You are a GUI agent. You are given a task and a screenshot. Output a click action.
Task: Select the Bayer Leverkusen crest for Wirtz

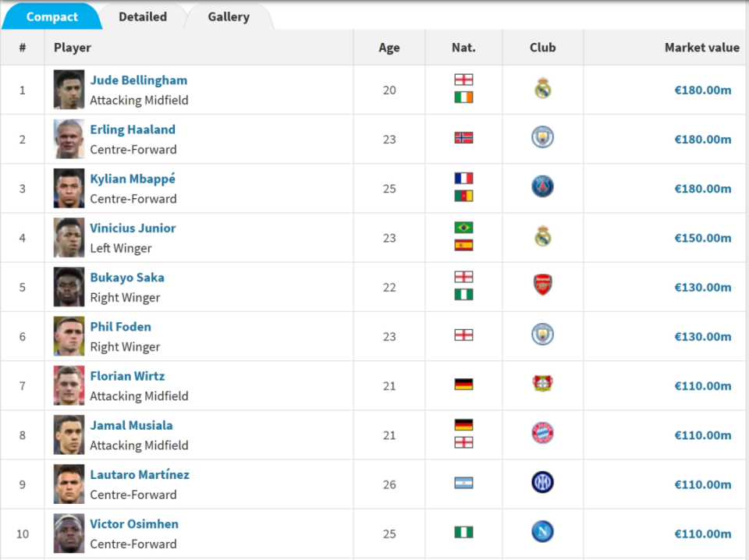pos(543,384)
